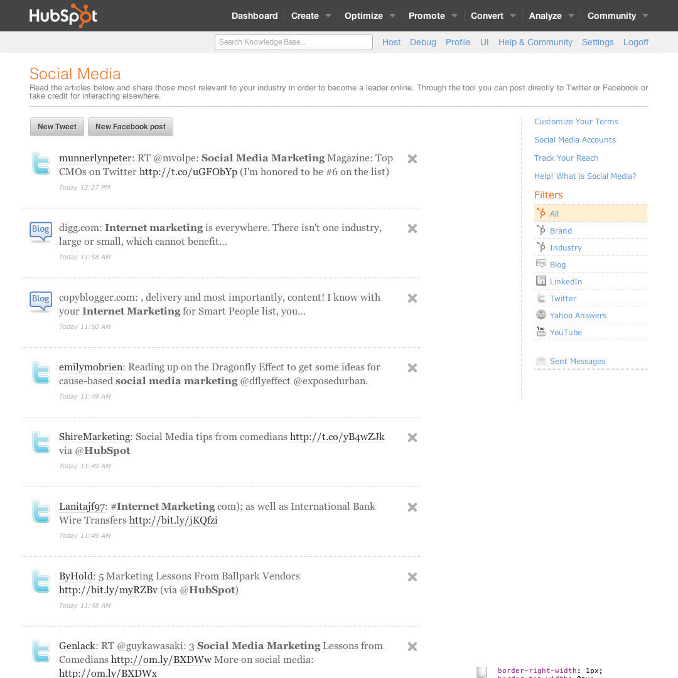Click Blog icon next to copyblogger.com entry
This screenshot has width=678, height=678.
(41, 301)
